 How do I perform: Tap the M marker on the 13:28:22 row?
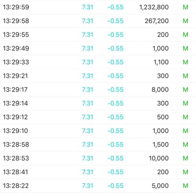click(186, 186)
